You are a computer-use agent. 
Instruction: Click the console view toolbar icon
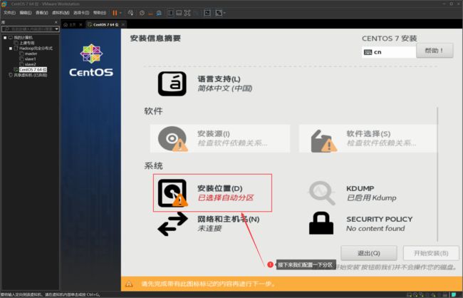(x=207, y=13)
